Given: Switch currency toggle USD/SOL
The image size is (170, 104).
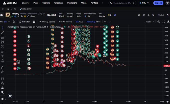Looking at the screenshot, I should click(x=79, y=22).
